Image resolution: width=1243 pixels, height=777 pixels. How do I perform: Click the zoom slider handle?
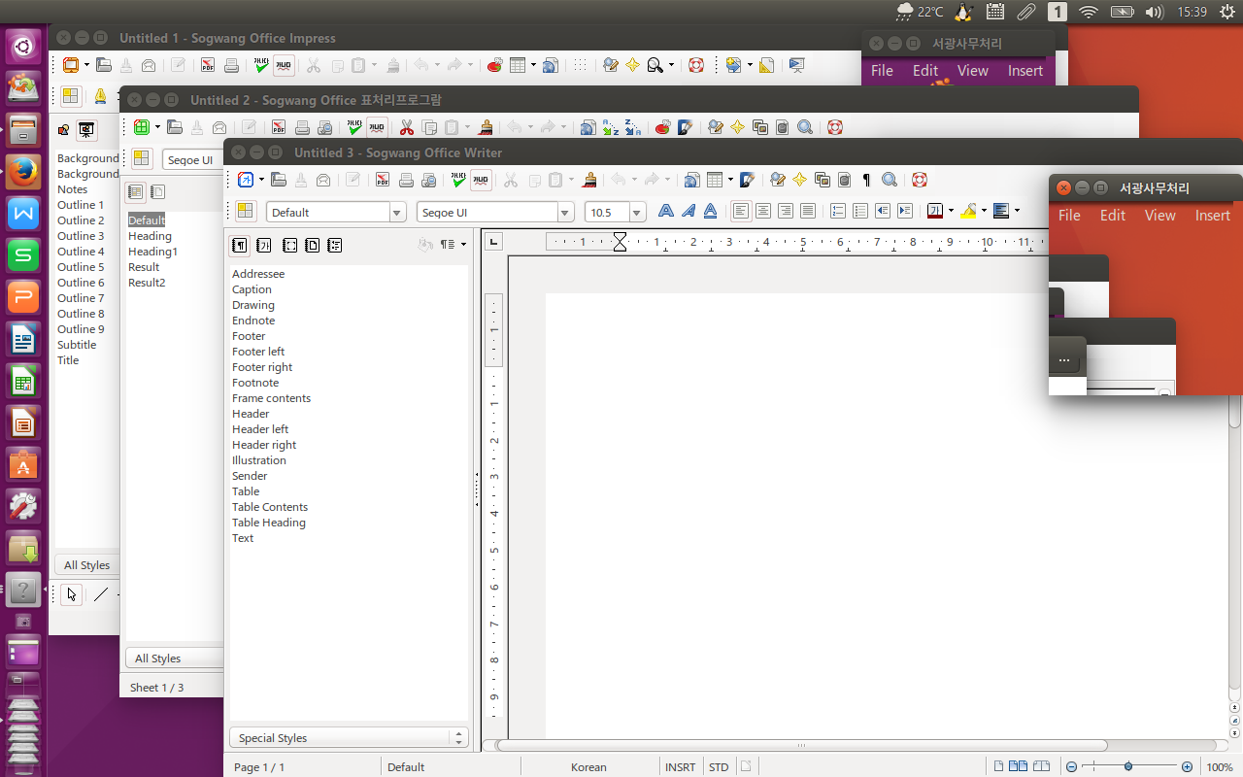(1128, 766)
